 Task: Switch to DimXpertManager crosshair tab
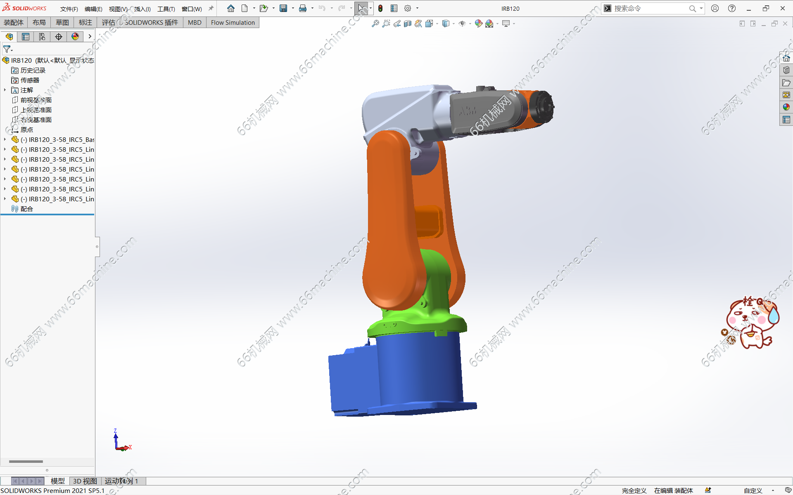click(59, 37)
